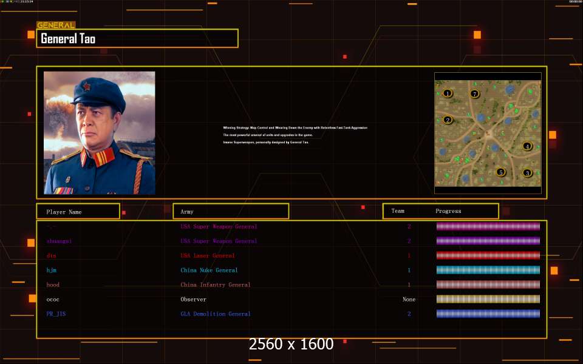Click the Army column header
Viewport: 583px width, 364px height.
(x=231, y=211)
